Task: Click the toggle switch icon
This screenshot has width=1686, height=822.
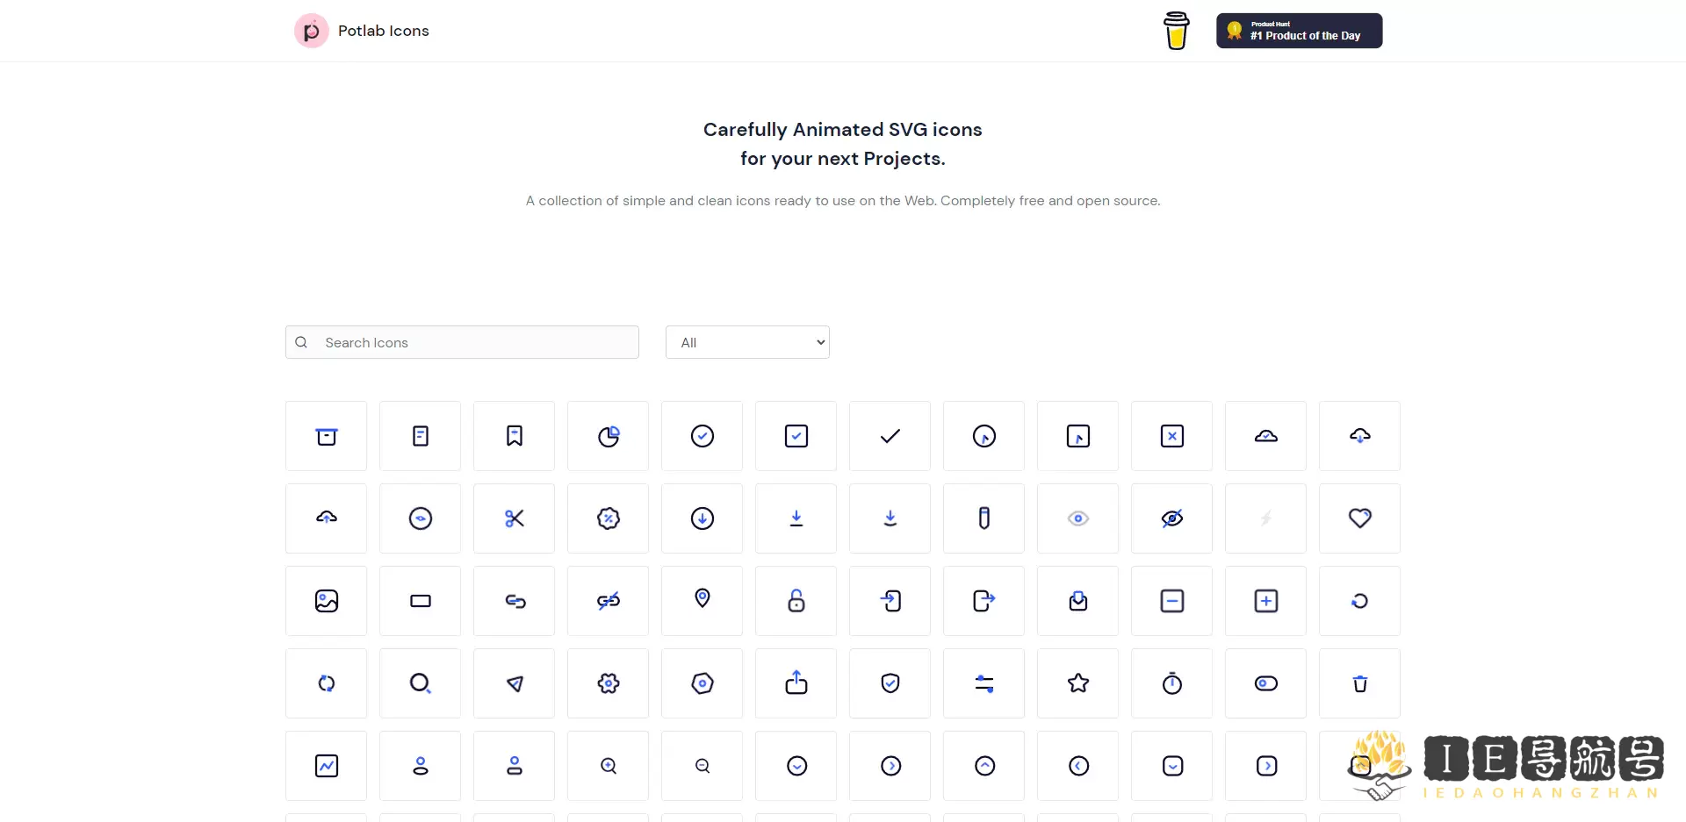Action: click(x=1264, y=683)
